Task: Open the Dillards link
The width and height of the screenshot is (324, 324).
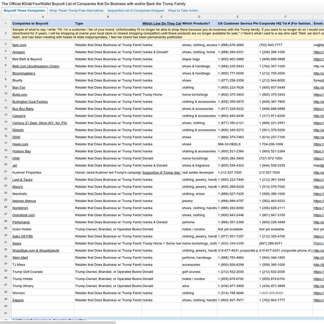Action: coord(18,130)
